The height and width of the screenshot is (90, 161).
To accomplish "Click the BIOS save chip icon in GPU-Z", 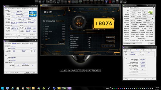I will click(x=153, y=18).
